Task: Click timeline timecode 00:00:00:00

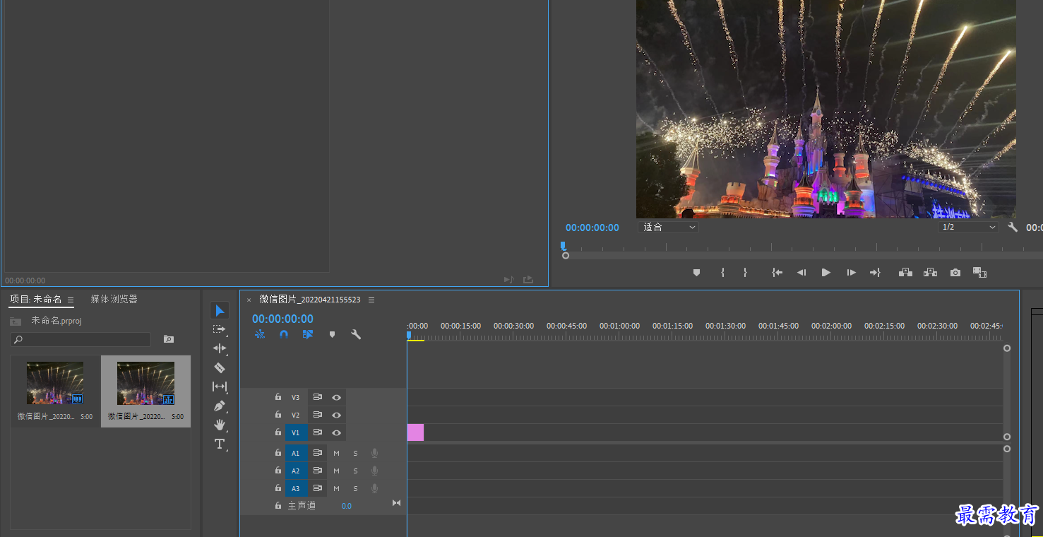Action: coord(282,319)
